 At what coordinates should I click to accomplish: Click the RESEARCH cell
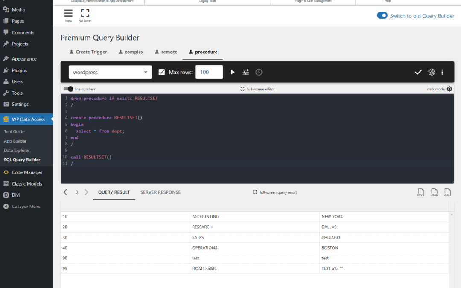[254, 227]
